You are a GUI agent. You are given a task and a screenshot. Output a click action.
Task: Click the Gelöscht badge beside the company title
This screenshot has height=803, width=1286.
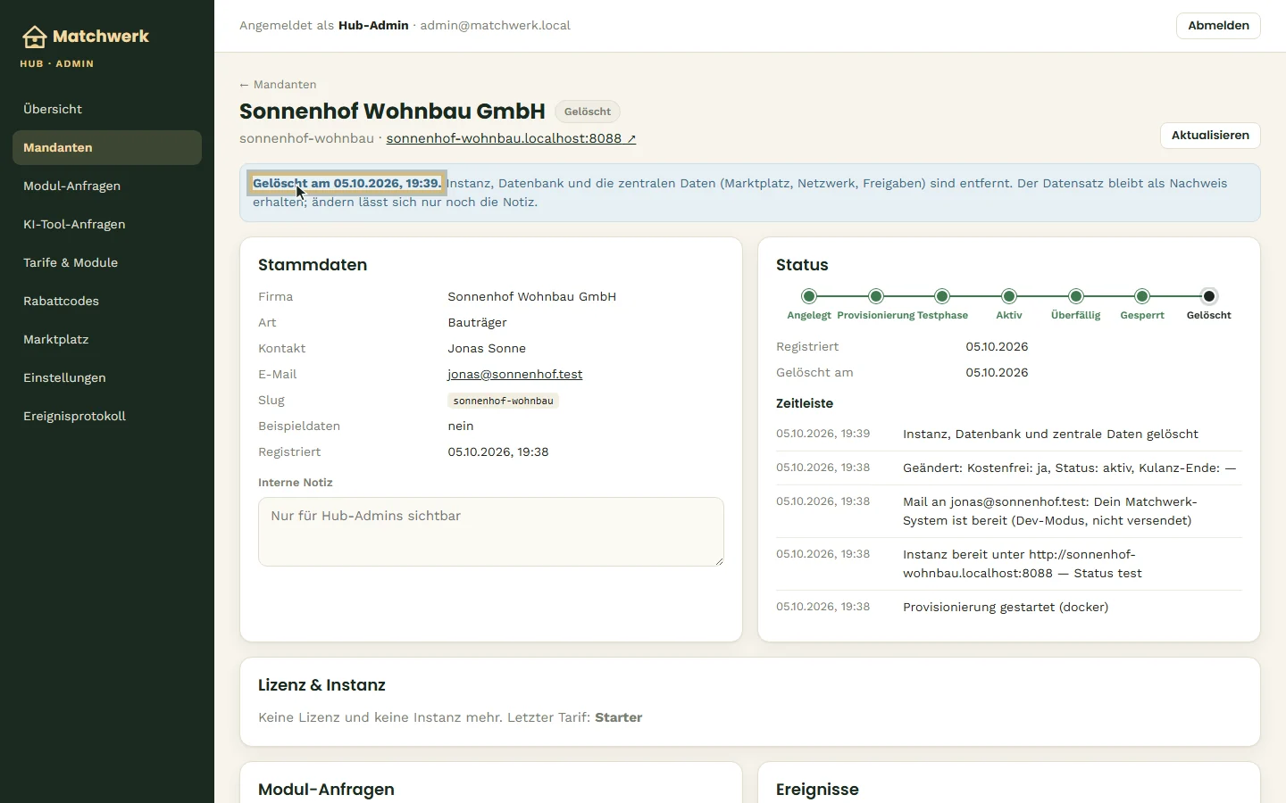(x=588, y=112)
